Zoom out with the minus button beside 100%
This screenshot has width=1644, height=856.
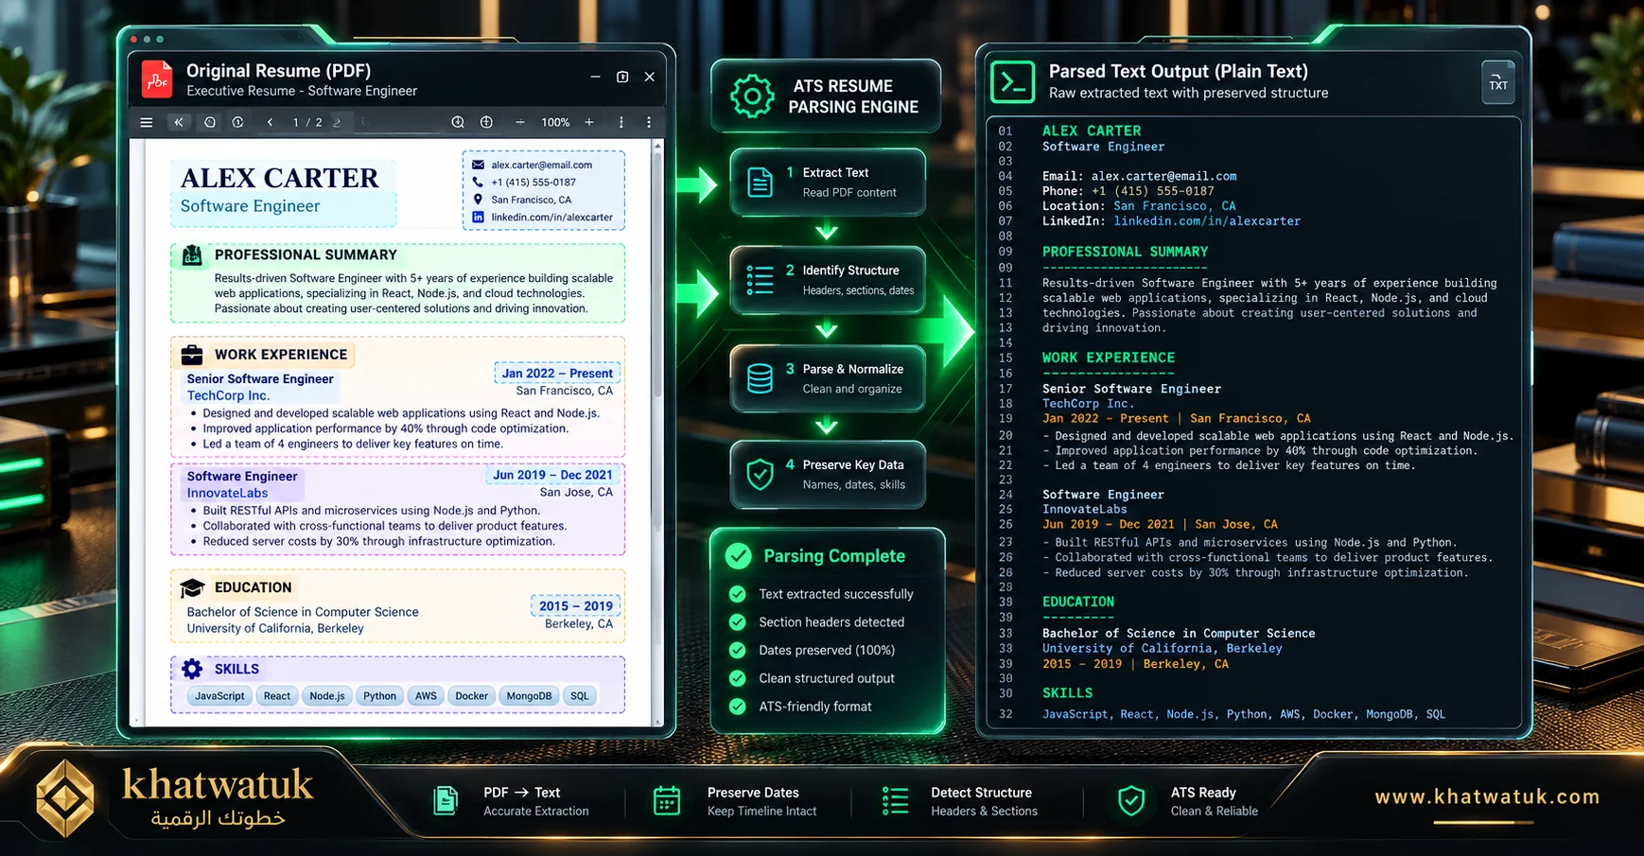(520, 122)
